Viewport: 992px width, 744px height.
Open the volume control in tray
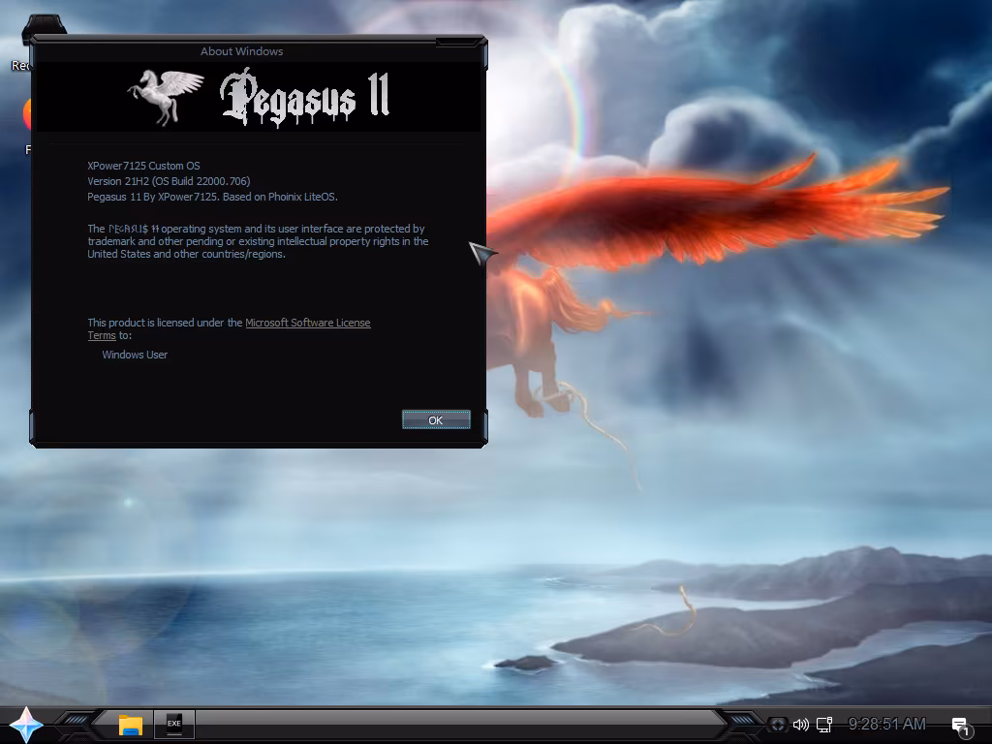(800, 725)
